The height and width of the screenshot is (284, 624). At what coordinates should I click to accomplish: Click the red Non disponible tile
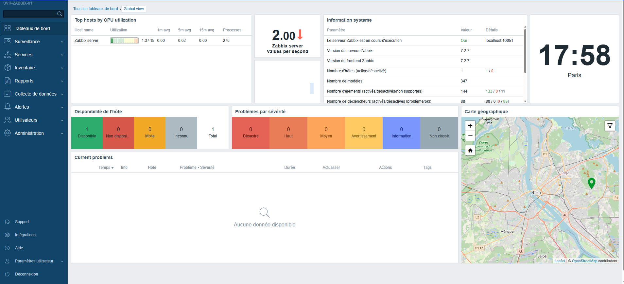(x=118, y=133)
